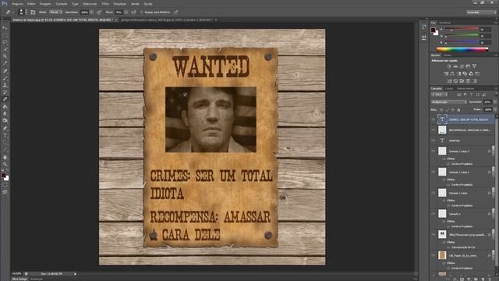The width and height of the screenshot is (499, 281).
Task: Collapse effects on Camada 1 layer
Action: tap(493, 214)
